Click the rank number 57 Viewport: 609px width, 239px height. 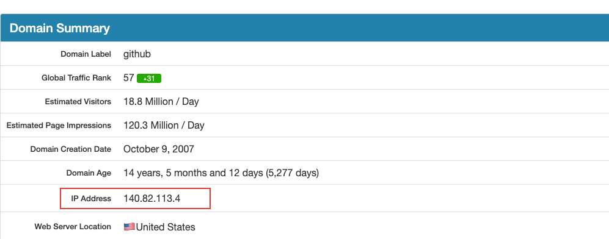[x=128, y=78]
